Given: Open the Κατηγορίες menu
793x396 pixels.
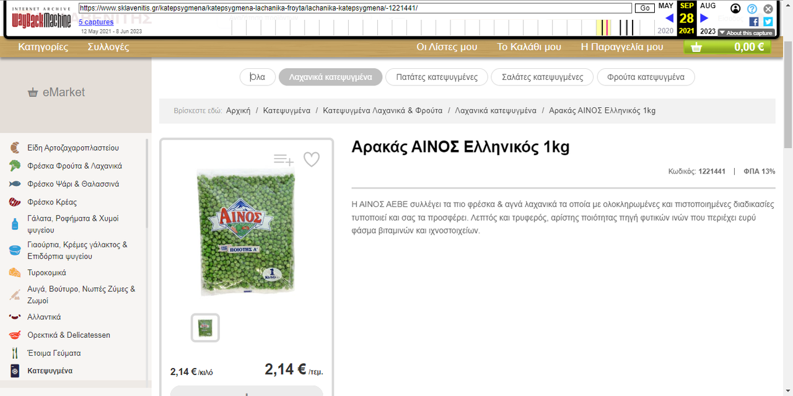Looking at the screenshot, I should [43, 47].
